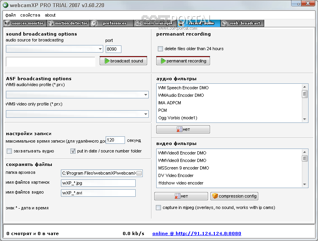The width and height of the screenshot is (318, 241).
Task: Click нет button under аудио фильтры
Action: pos(183,130)
